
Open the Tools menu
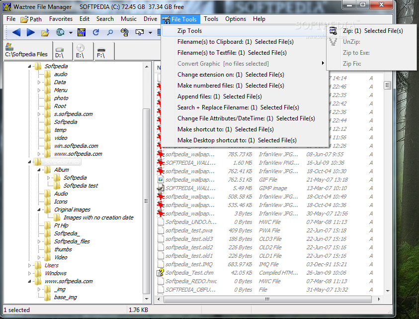(211, 19)
